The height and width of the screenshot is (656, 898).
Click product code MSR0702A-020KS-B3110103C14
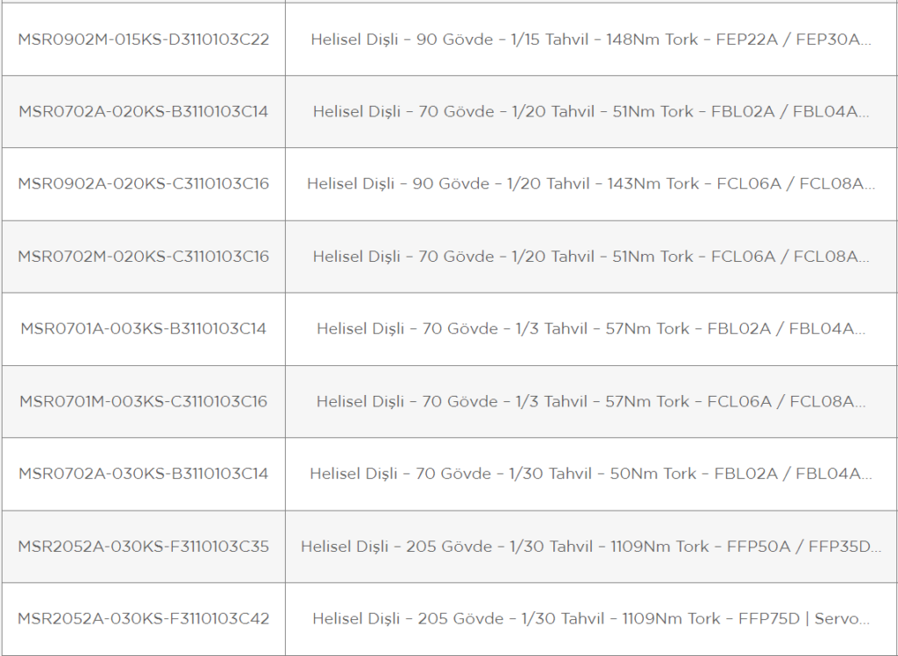coord(143,111)
